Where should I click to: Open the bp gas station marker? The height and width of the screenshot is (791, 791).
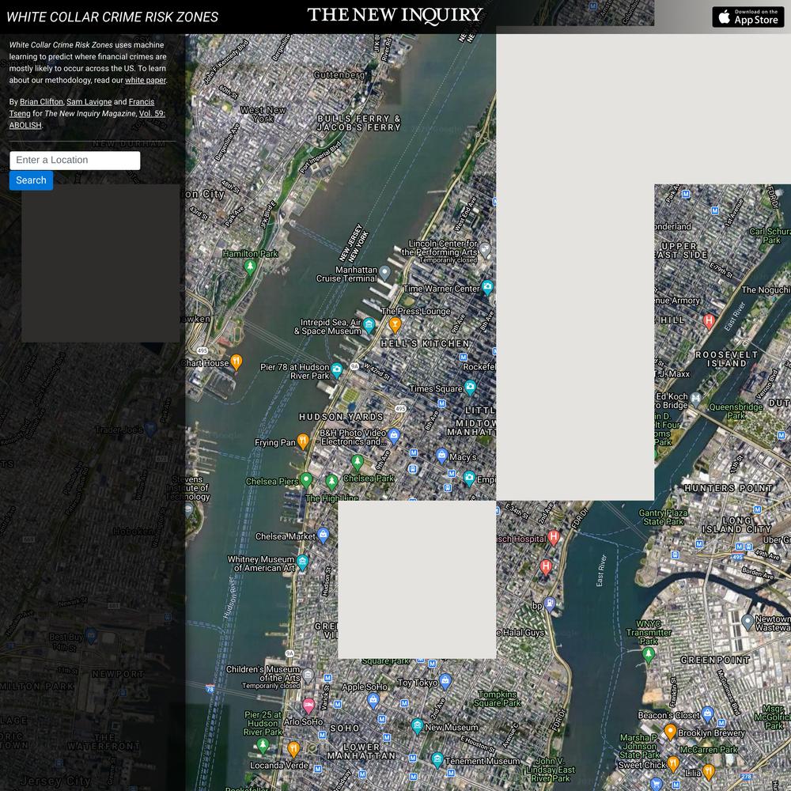pyautogui.click(x=550, y=604)
